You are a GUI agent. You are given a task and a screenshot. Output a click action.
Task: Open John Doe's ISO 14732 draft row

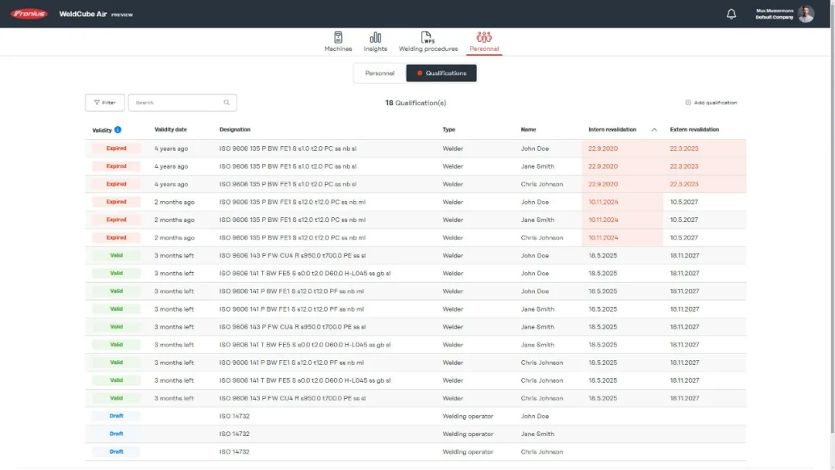pyautogui.click(x=234, y=416)
